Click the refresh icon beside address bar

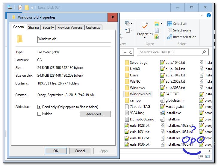click(131, 52)
